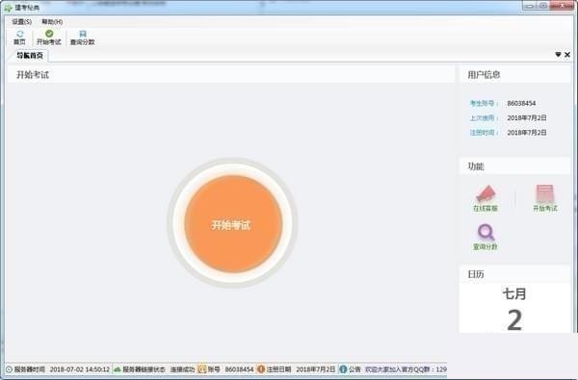Click the calendar day number 2
This screenshot has height=380, width=578.
coord(514,320)
